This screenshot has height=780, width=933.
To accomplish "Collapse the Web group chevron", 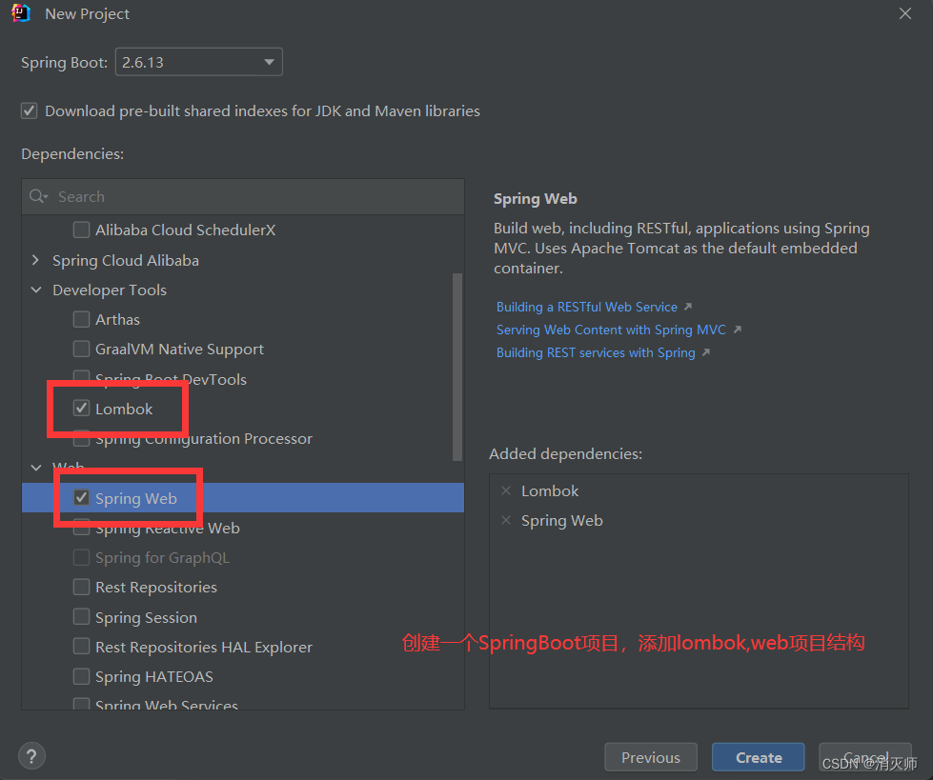I will click(x=35, y=468).
